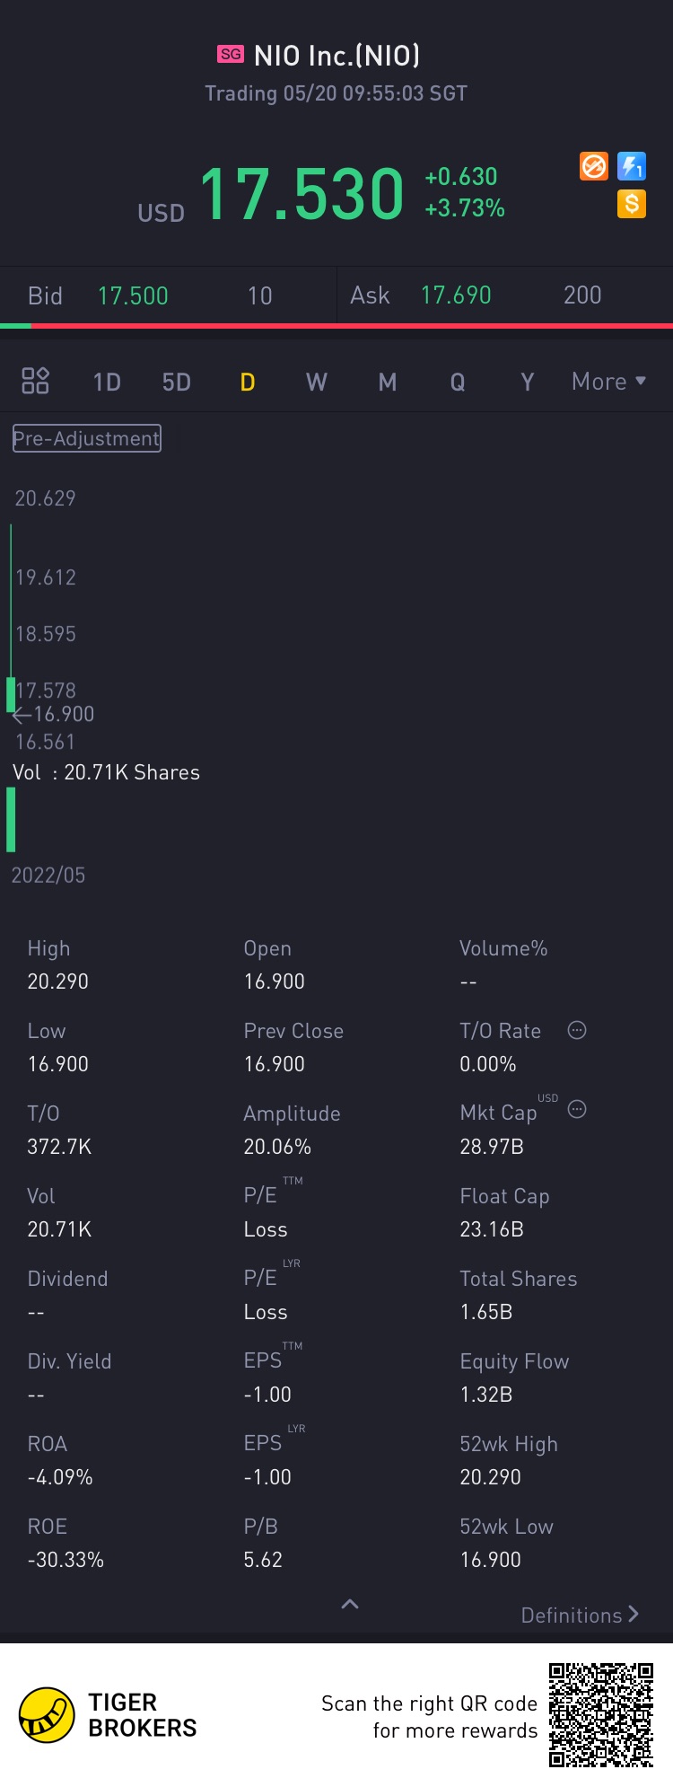Click the blue lightning Level 1 badge
The width and height of the screenshot is (673, 1787).
(632, 166)
